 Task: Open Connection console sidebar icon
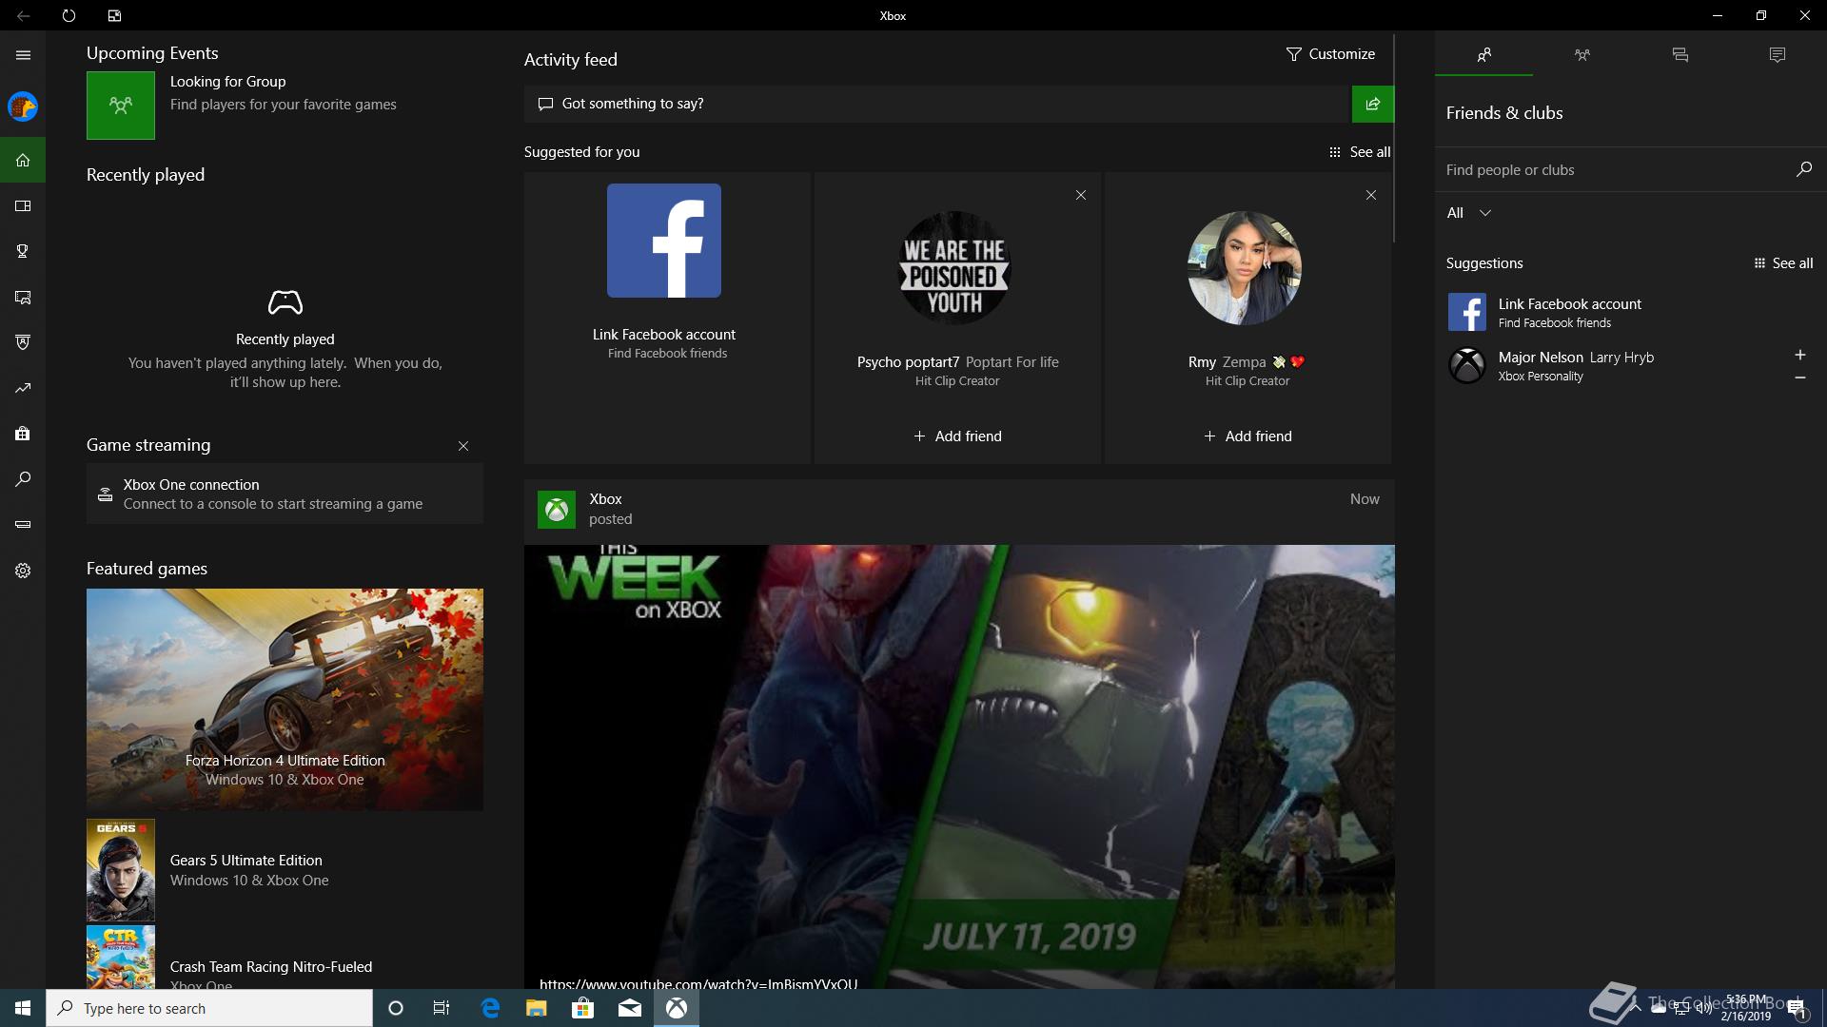tap(23, 525)
